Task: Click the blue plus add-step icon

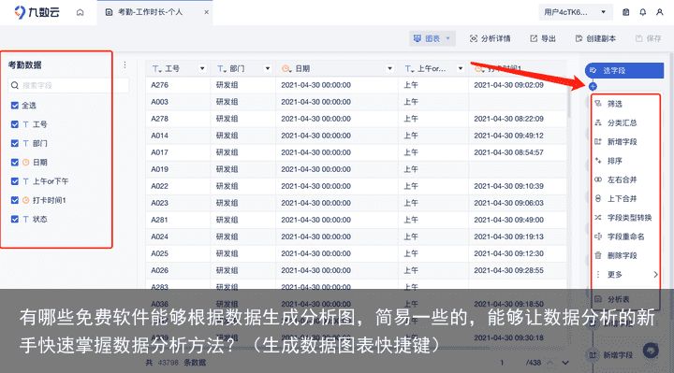Action: (x=593, y=86)
